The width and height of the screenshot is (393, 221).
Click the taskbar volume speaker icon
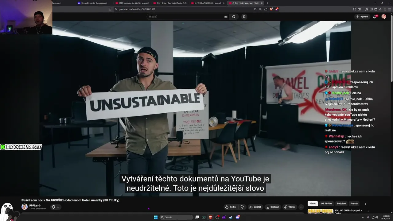377,217
